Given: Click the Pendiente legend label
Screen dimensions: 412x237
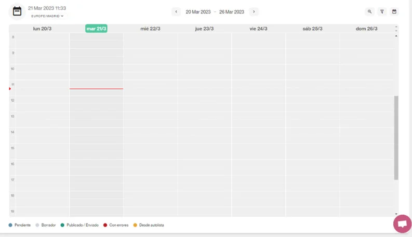Looking at the screenshot, I should [22, 225].
